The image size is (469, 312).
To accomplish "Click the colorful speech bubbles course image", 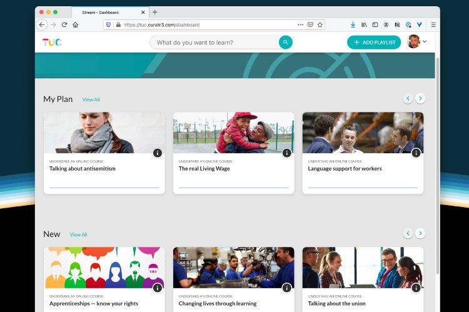I will pos(104,268).
